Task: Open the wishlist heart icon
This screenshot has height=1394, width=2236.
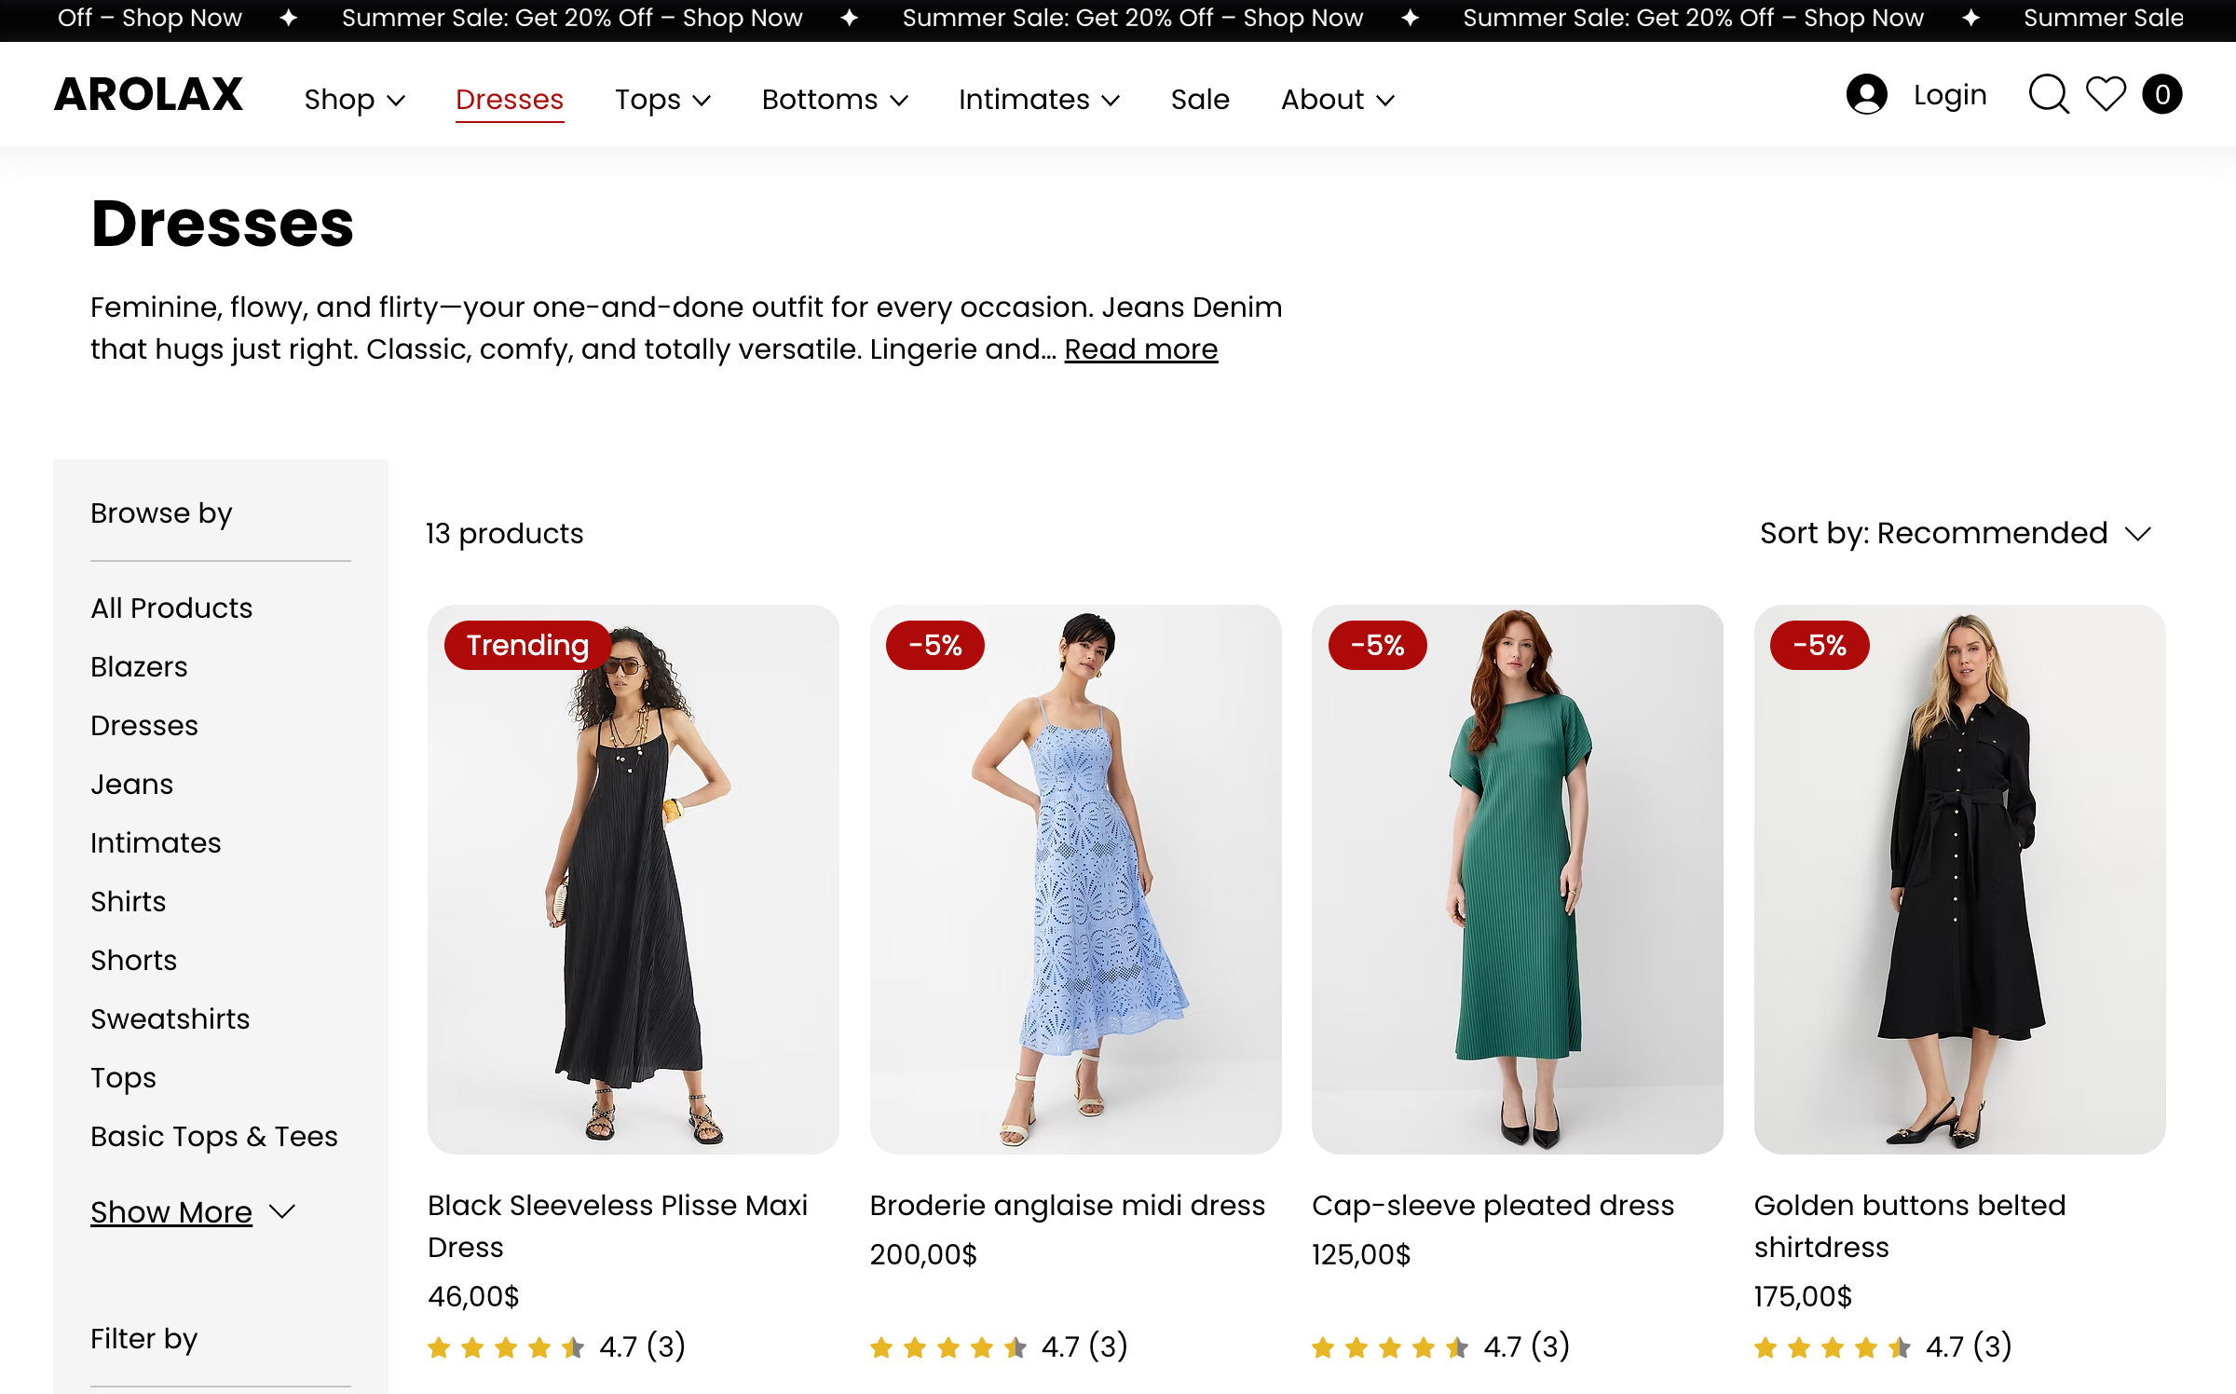Action: click(x=2106, y=94)
